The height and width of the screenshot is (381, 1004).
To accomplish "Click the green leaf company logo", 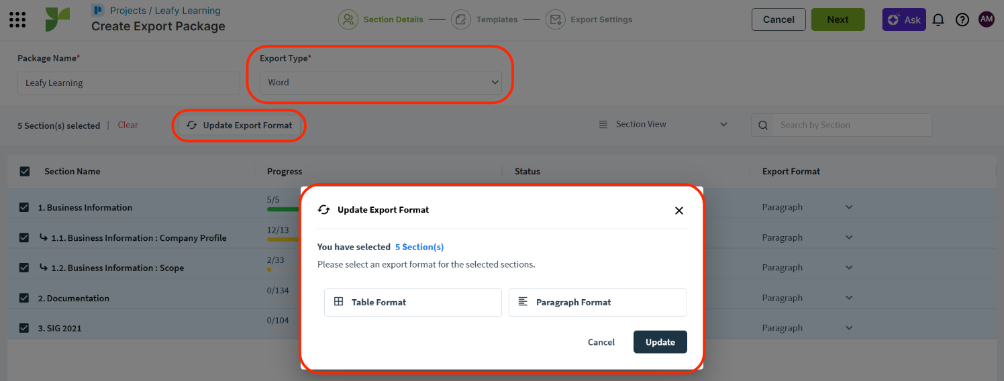I will click(x=58, y=19).
